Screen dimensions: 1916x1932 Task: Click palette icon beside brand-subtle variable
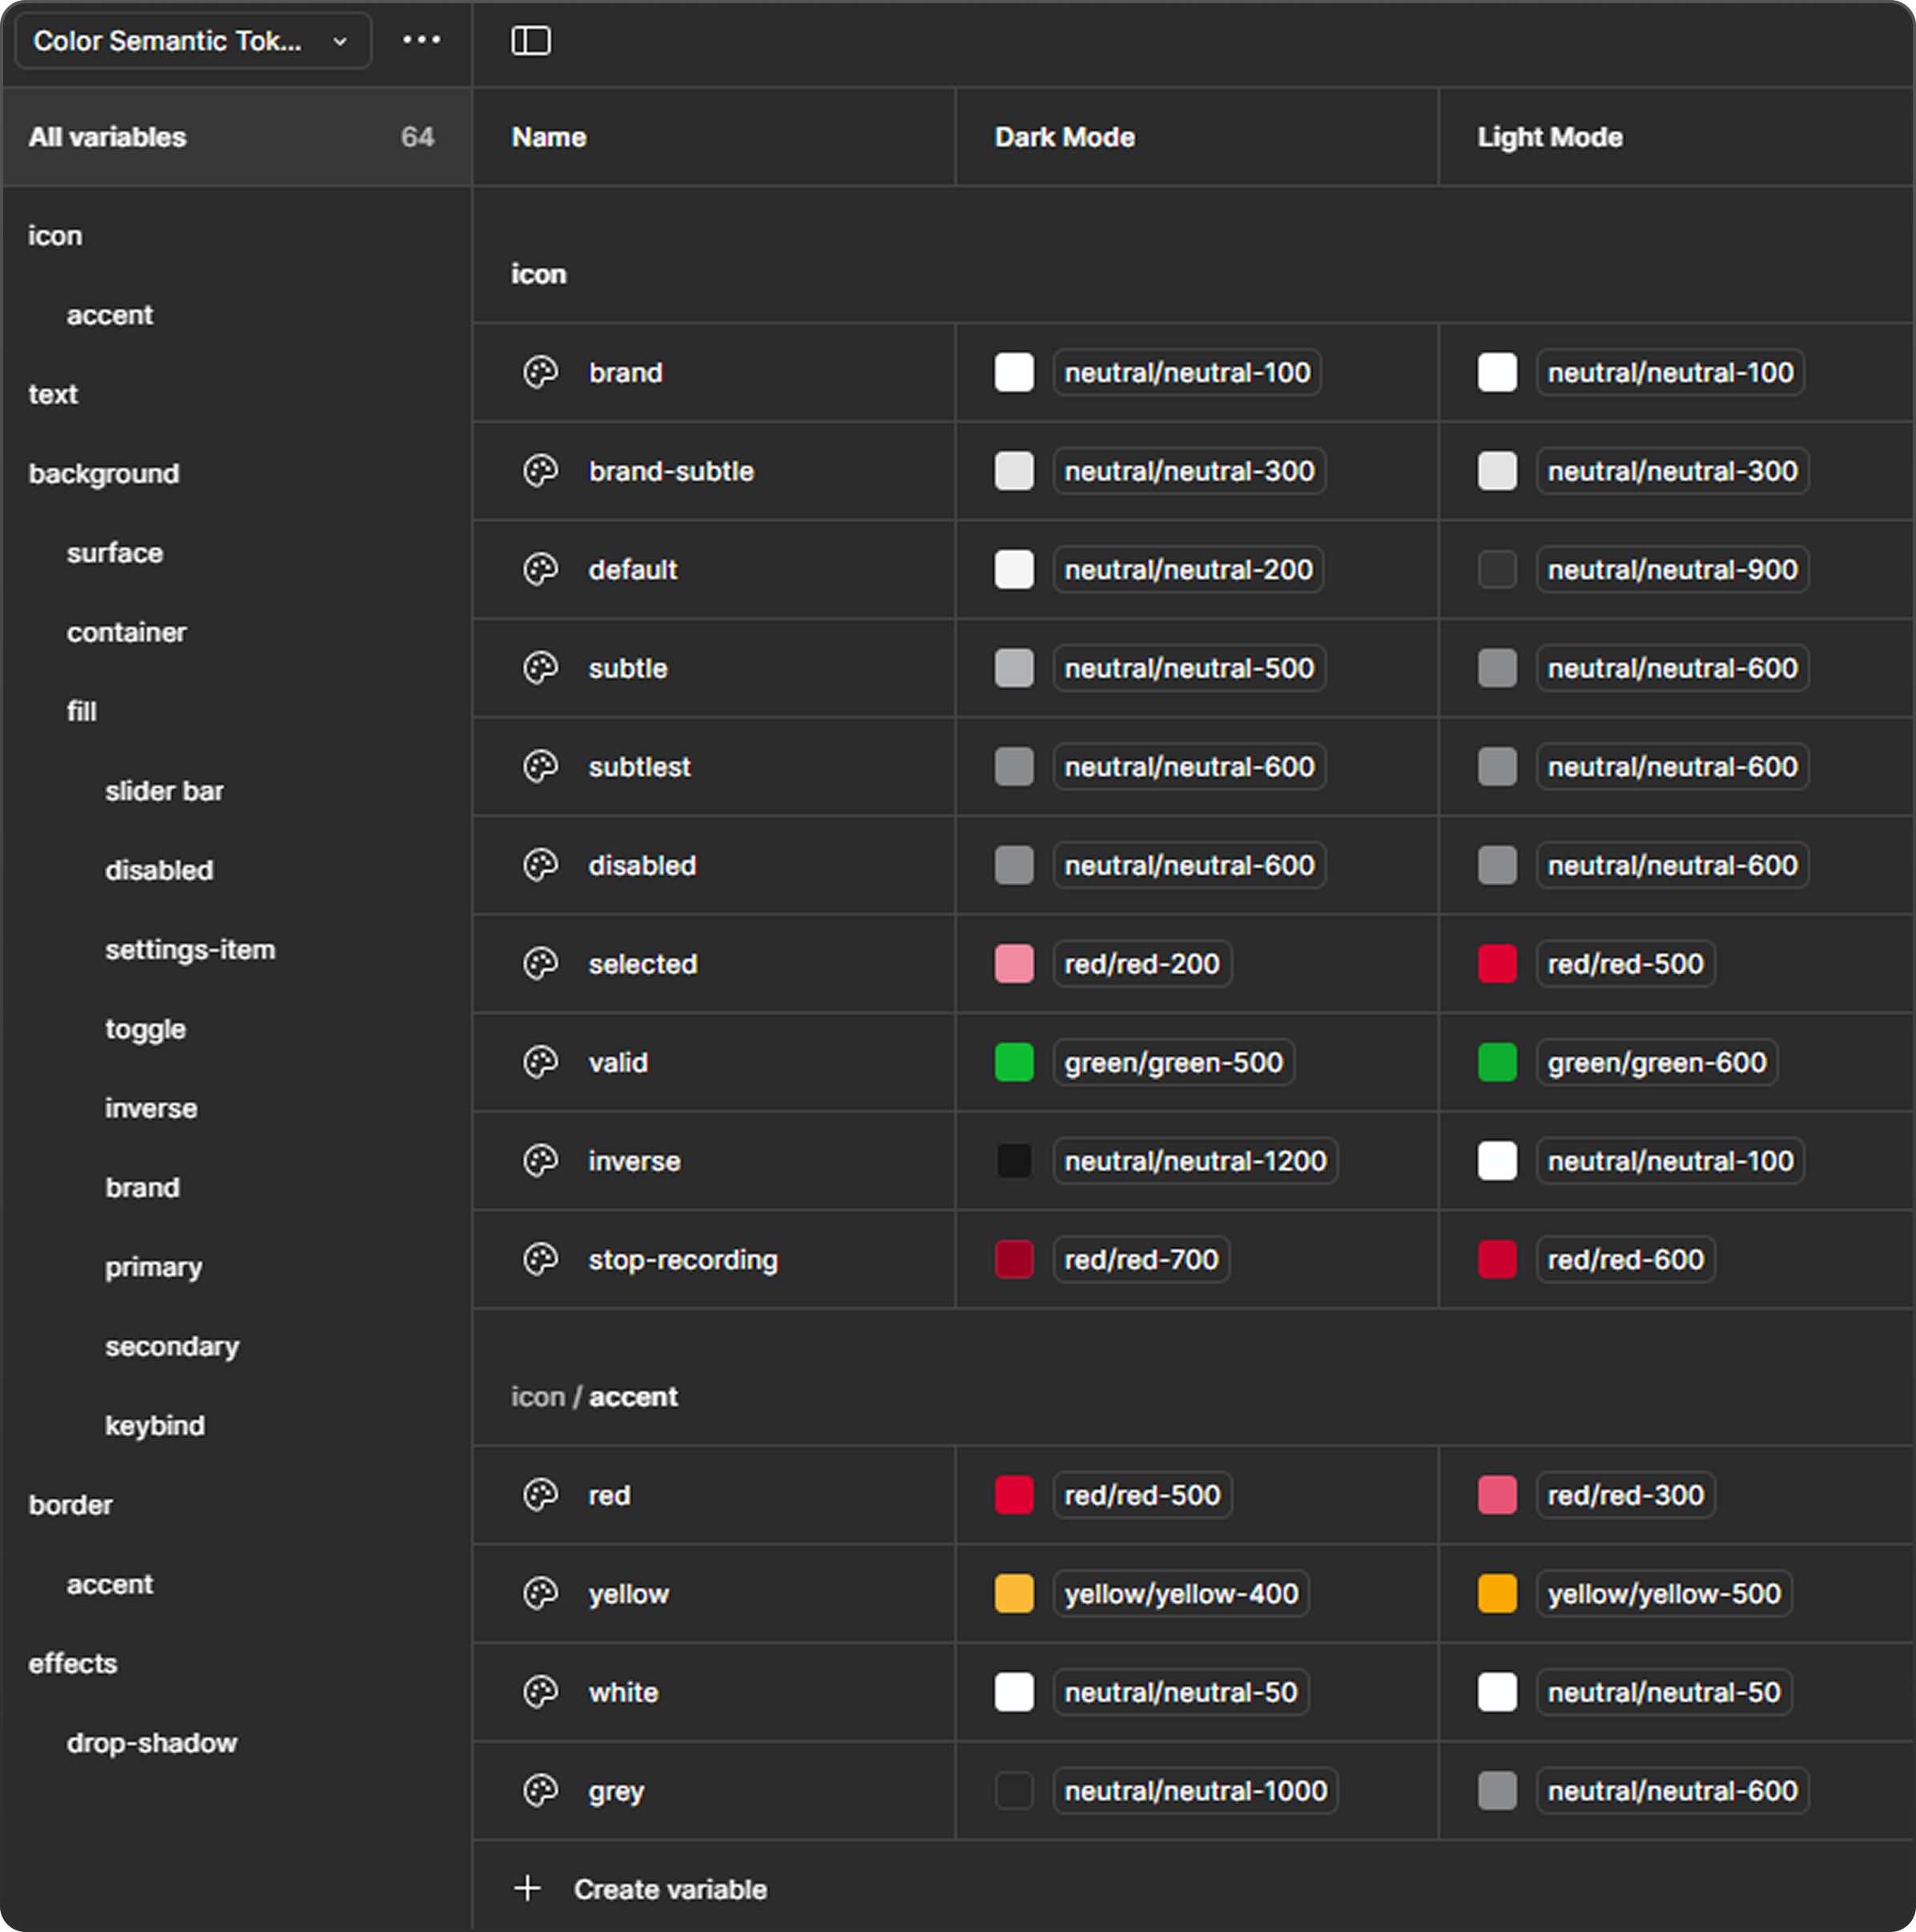click(540, 471)
